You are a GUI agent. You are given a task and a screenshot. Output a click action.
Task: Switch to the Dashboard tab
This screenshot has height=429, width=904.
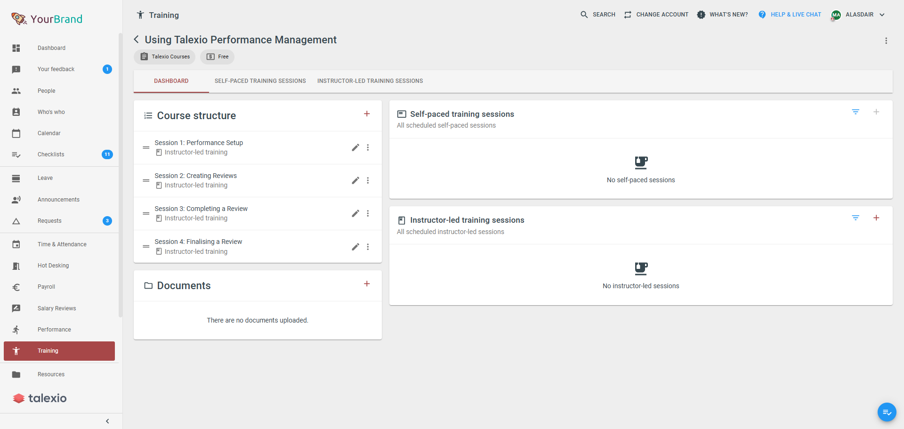click(x=171, y=81)
